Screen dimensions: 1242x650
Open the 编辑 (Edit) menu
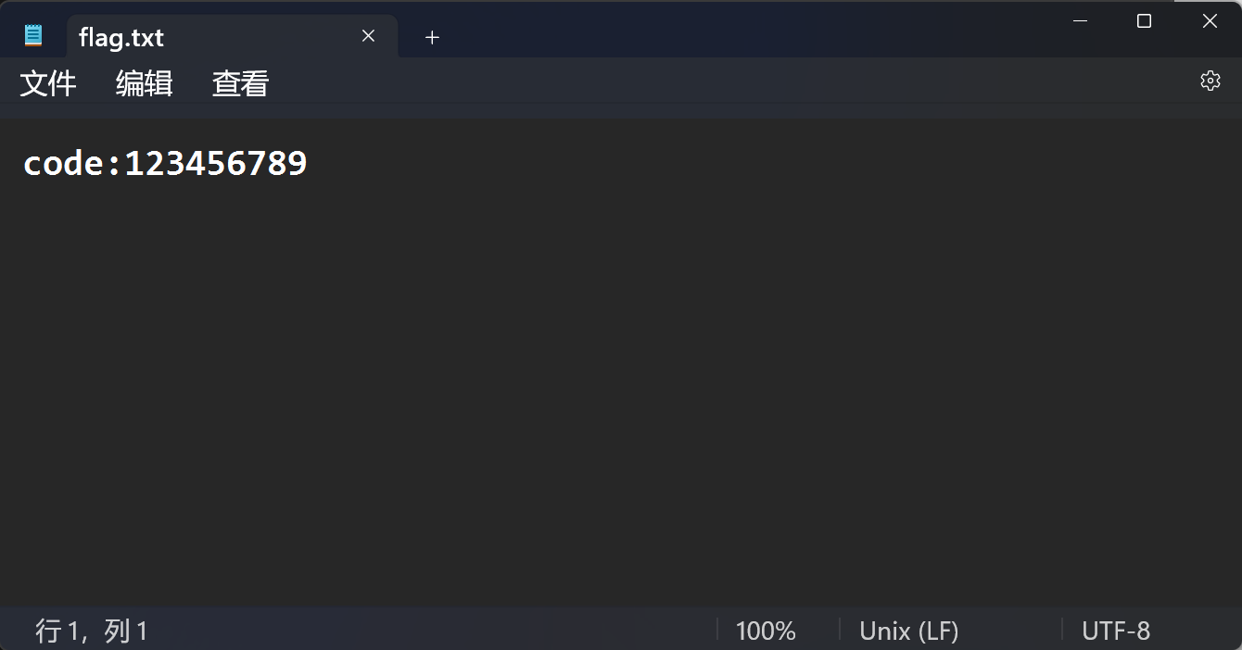pyautogui.click(x=144, y=83)
